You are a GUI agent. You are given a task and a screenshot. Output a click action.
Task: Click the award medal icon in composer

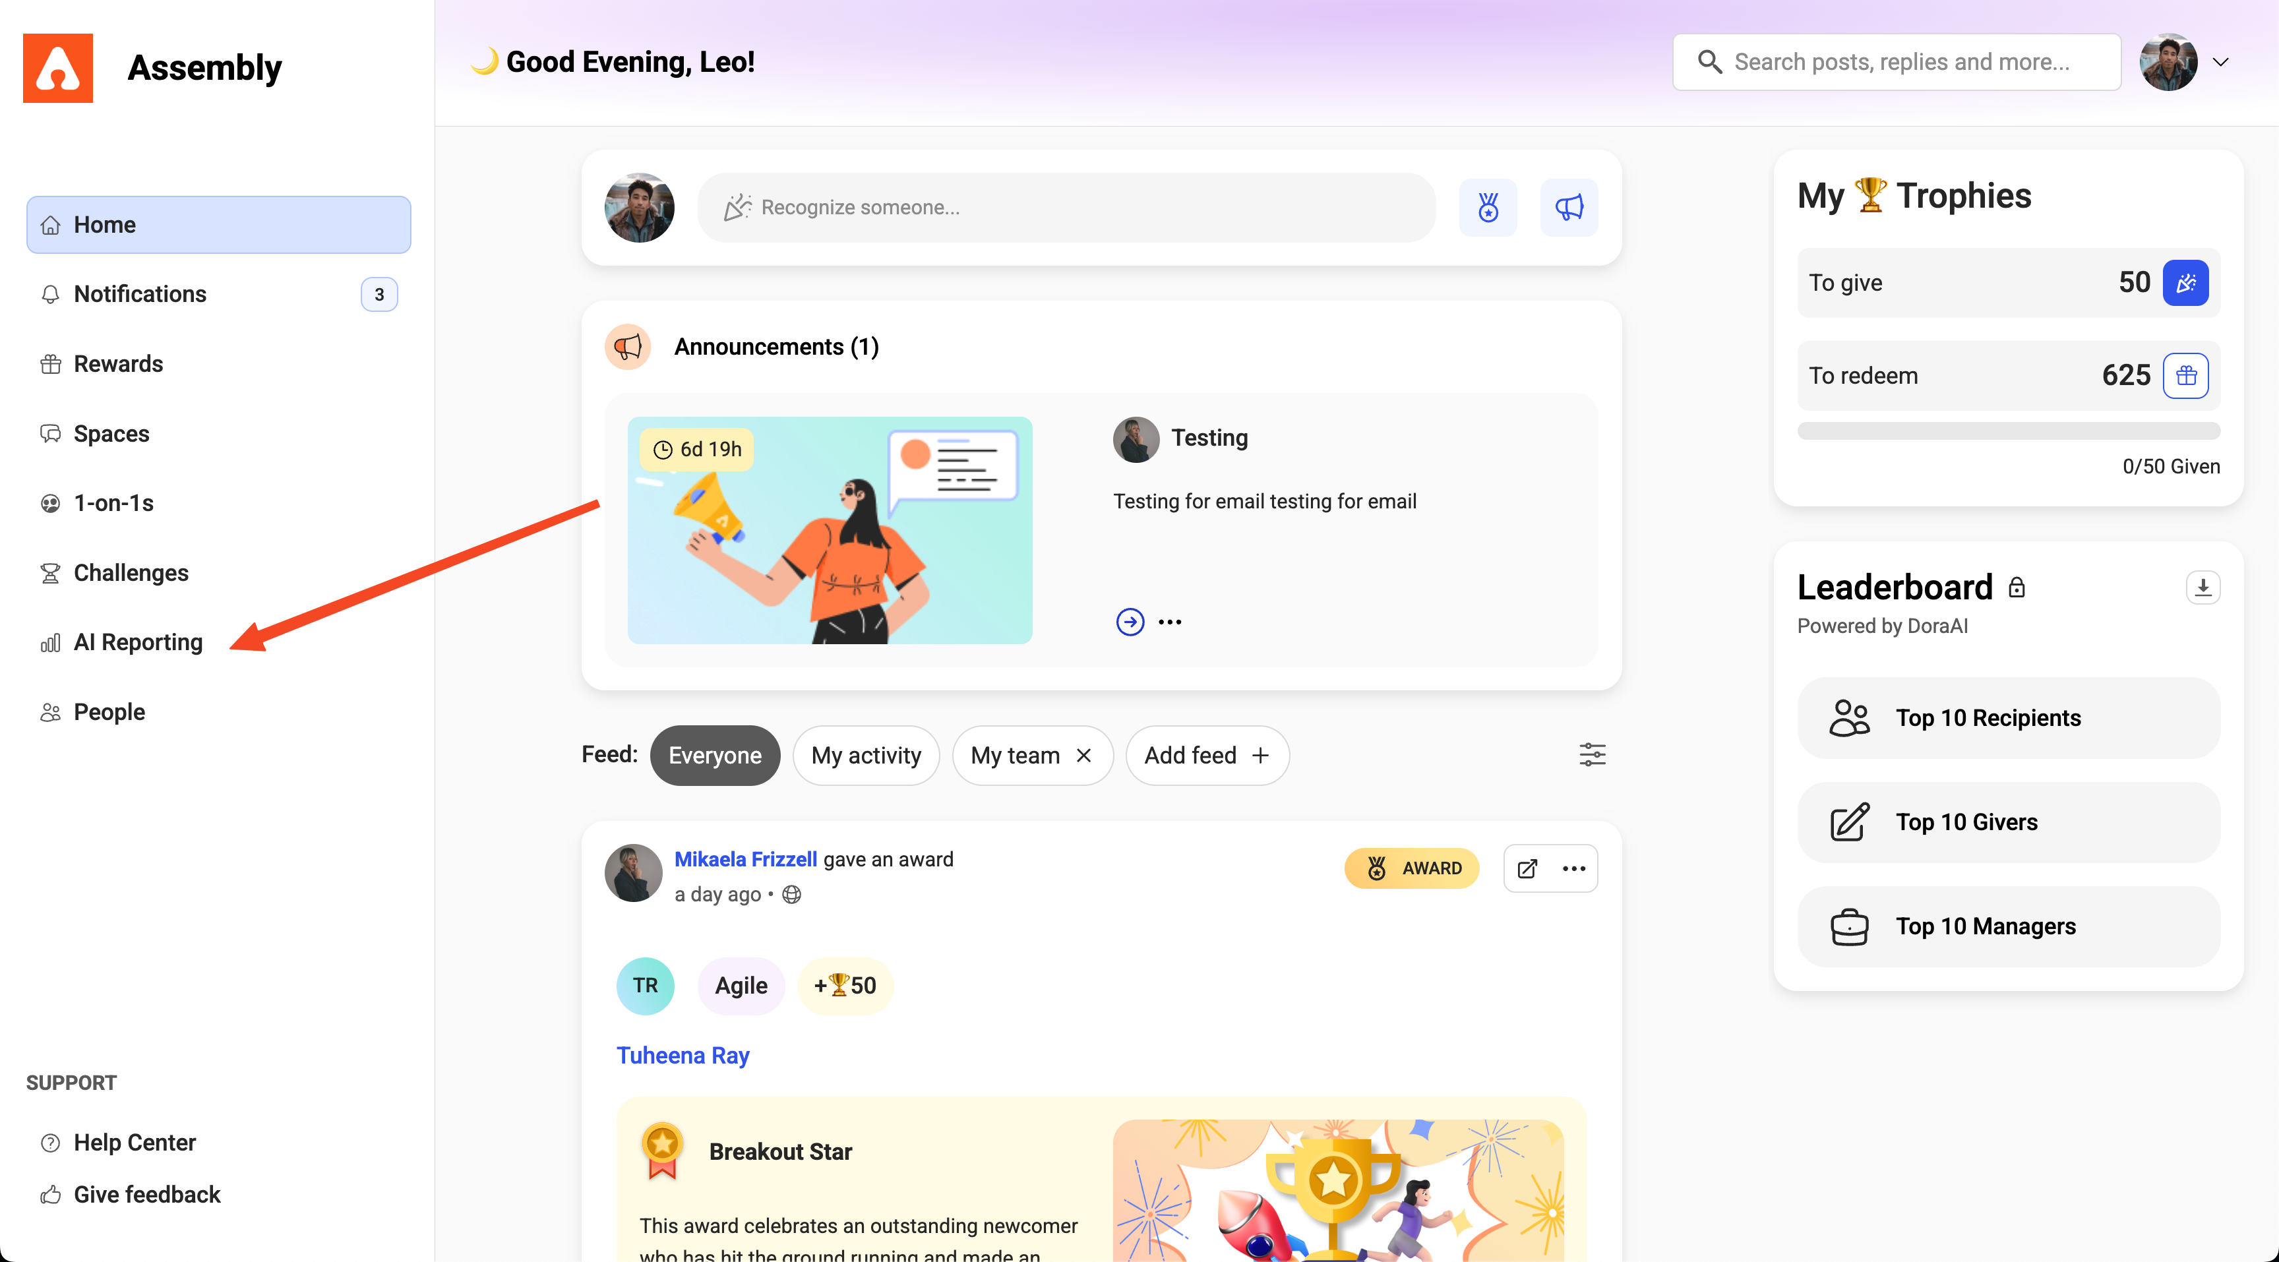point(1488,207)
